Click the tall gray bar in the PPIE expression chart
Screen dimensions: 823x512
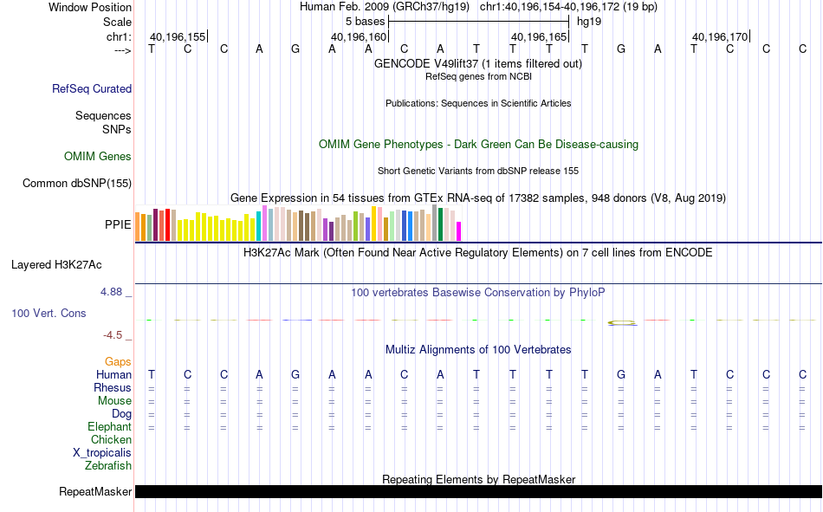(435, 223)
